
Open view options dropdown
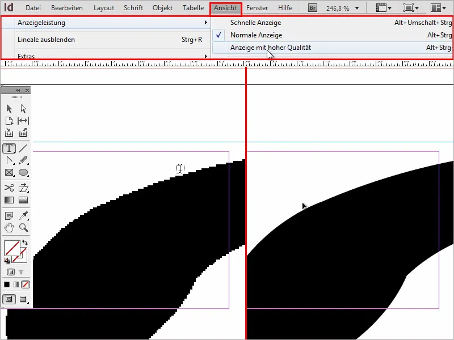tap(384, 8)
